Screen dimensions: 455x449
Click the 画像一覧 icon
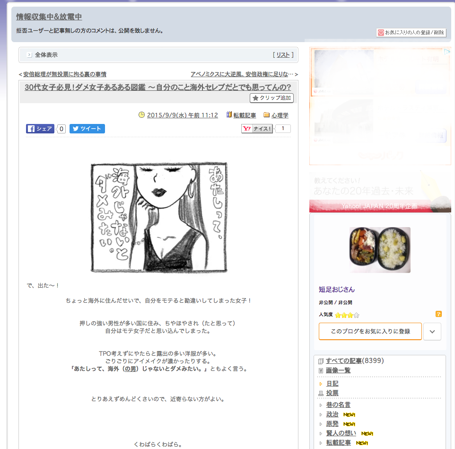[321, 370]
